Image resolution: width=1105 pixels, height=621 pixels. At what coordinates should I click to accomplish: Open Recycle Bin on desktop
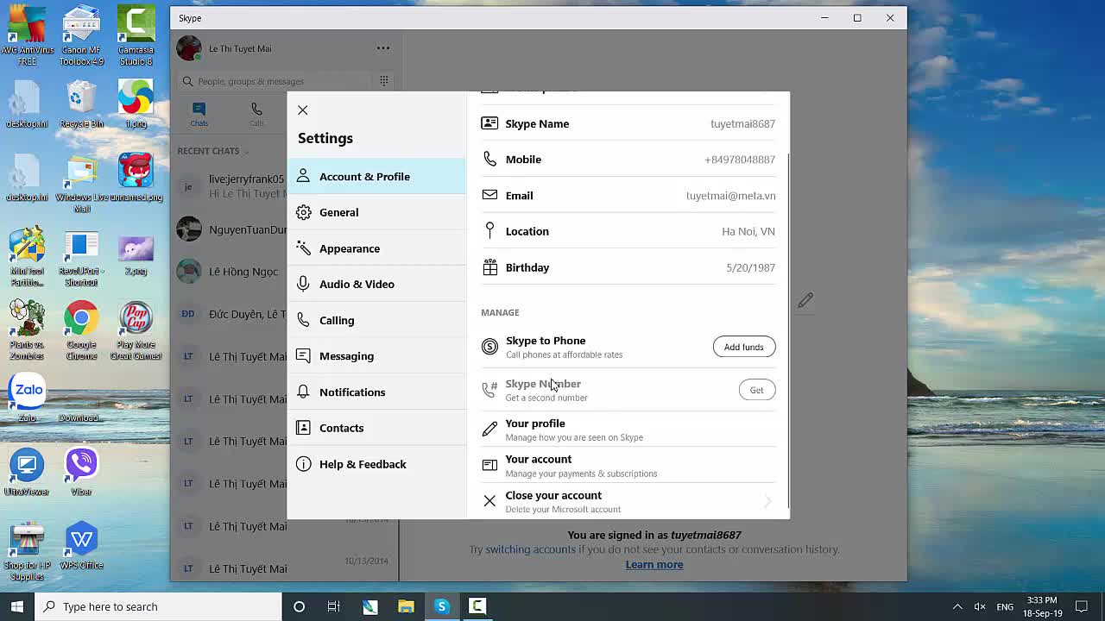pos(81,103)
